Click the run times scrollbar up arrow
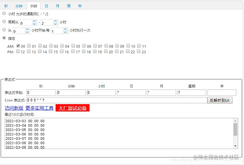The height and width of the screenshot is (165, 244). click(x=235, y=121)
